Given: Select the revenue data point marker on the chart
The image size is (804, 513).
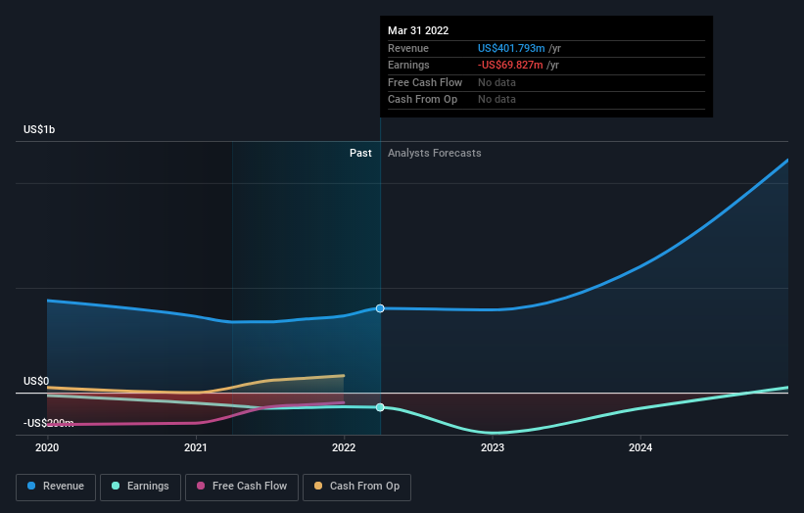Looking at the screenshot, I should click(380, 308).
